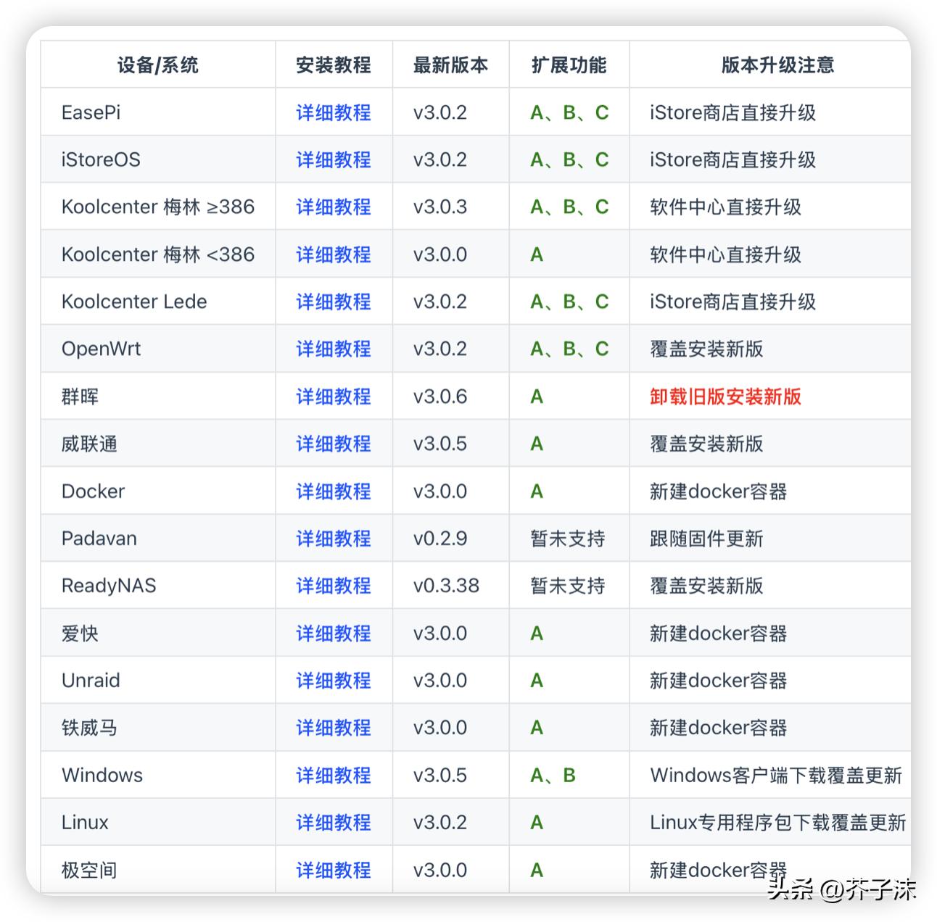937x922 pixels.
Task: Open the Padavan detailed tutorial link
Action: coord(333,539)
